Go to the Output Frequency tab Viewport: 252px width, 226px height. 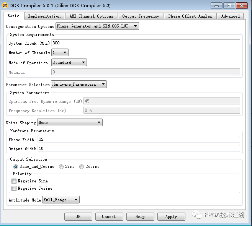(141, 16)
